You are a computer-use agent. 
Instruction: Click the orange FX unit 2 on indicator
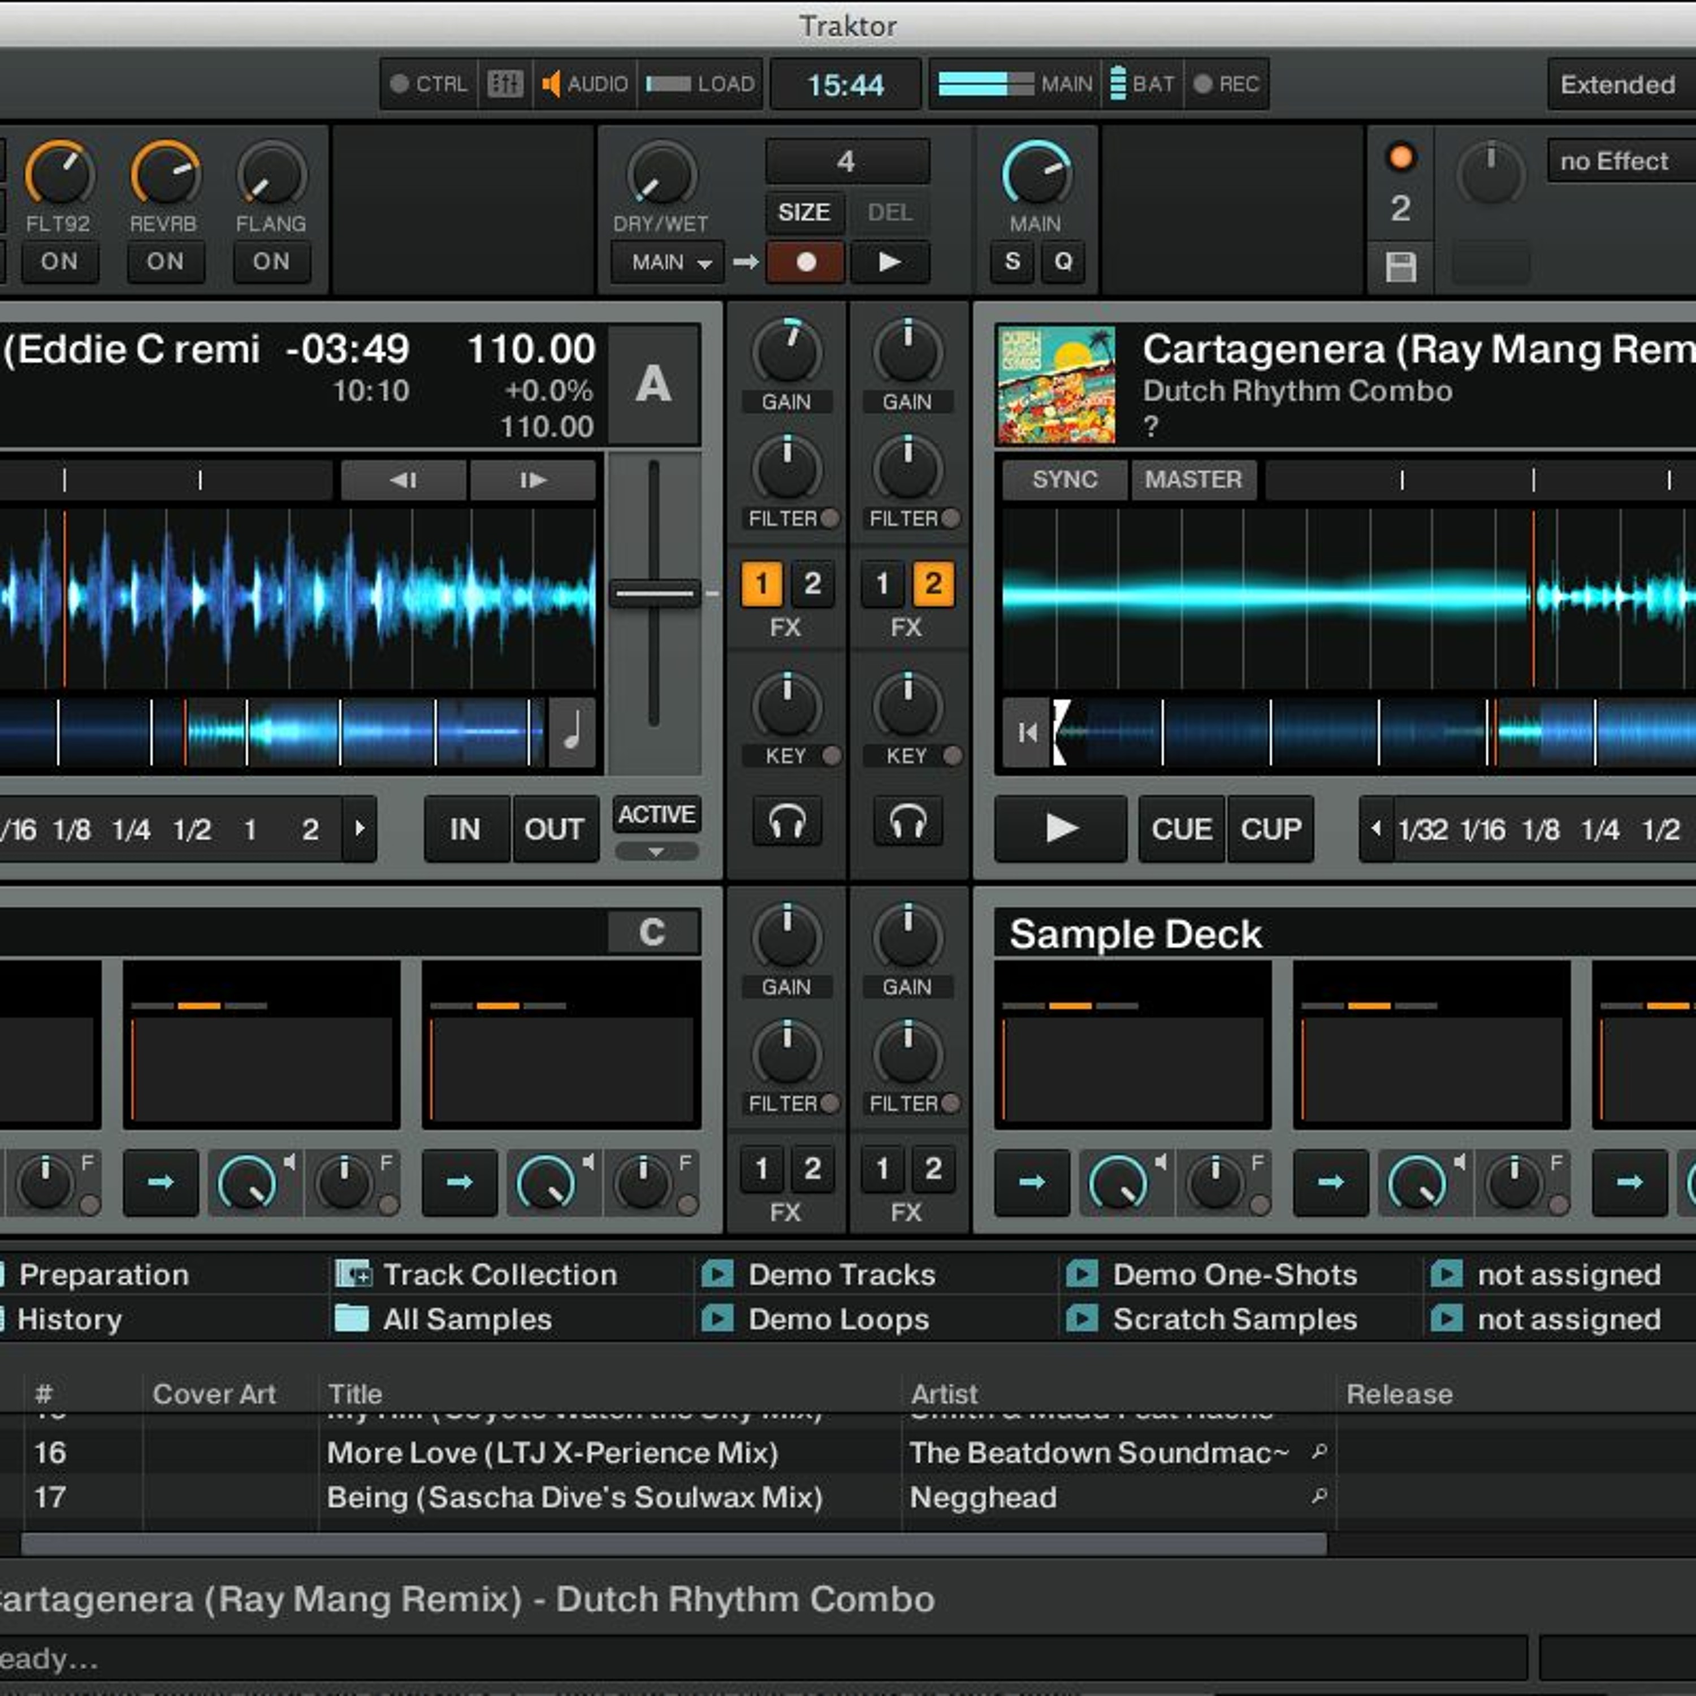point(1400,158)
